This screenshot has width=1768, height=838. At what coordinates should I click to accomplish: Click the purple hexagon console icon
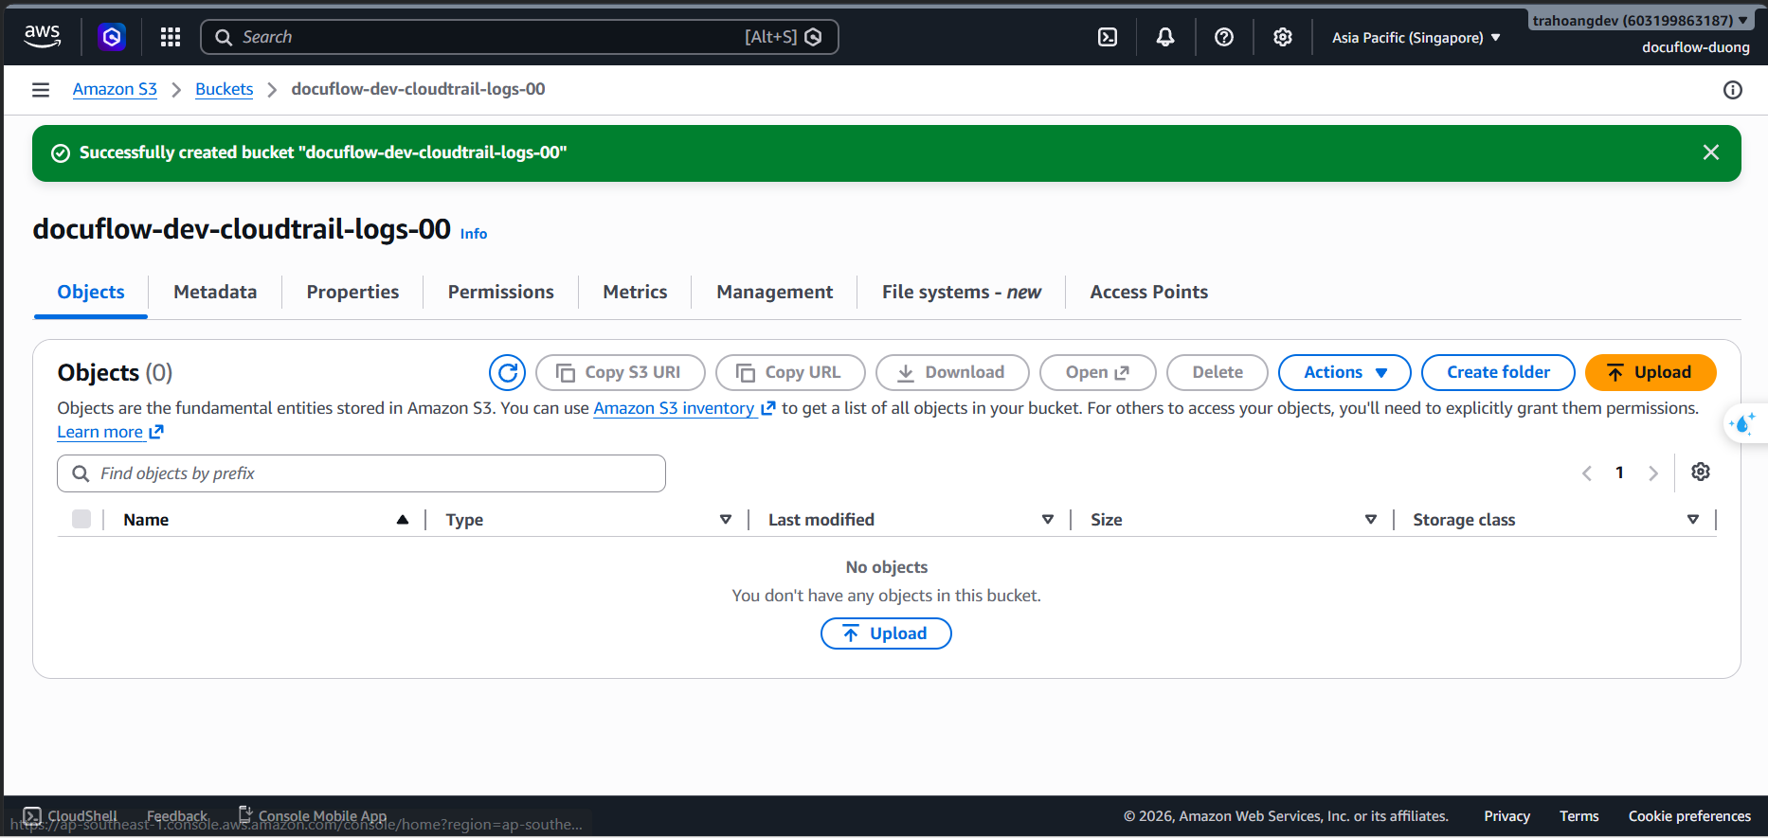tap(112, 37)
